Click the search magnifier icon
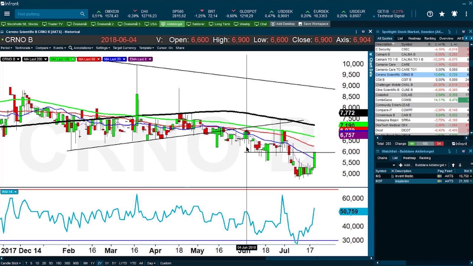This screenshot has width=473, height=266. (82, 14)
